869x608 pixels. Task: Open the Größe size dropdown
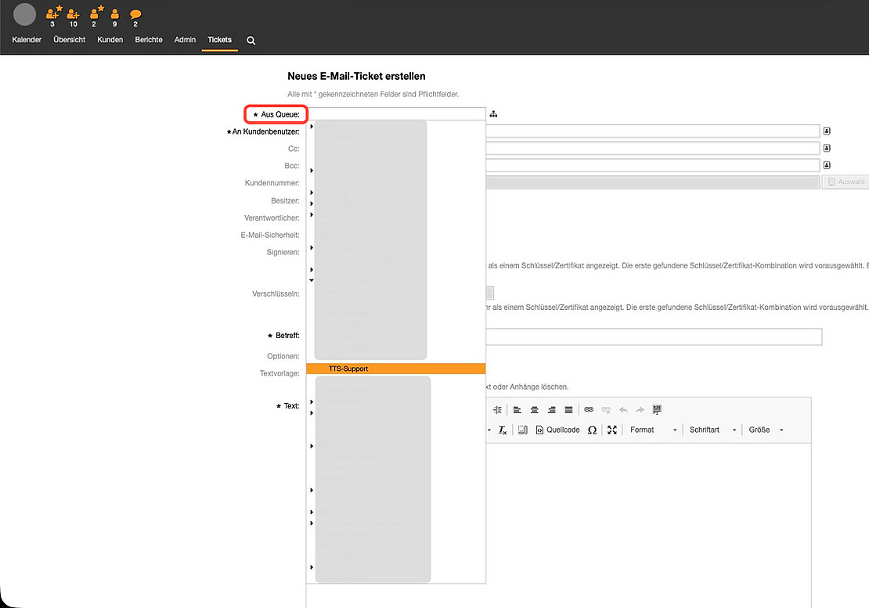click(766, 430)
